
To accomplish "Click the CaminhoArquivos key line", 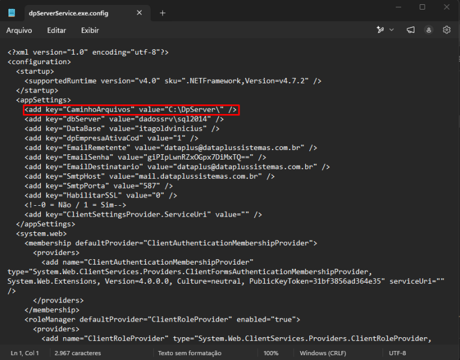I will [131, 110].
